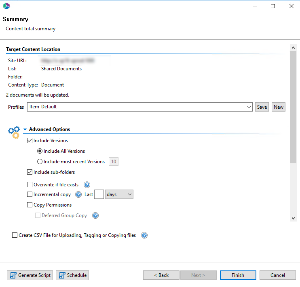Click the application logo in title bar
The image size is (300, 287).
[x=6, y=6]
